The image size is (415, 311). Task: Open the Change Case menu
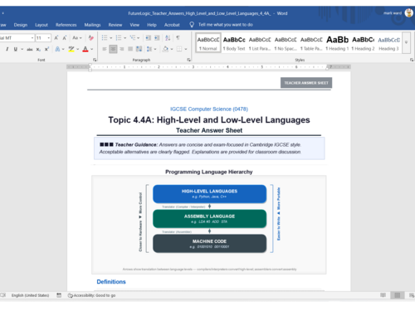77,38
